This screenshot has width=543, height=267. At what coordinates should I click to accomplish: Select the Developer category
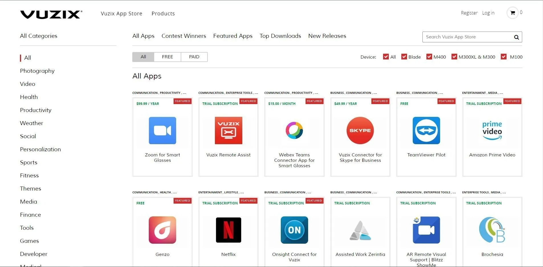(x=34, y=254)
